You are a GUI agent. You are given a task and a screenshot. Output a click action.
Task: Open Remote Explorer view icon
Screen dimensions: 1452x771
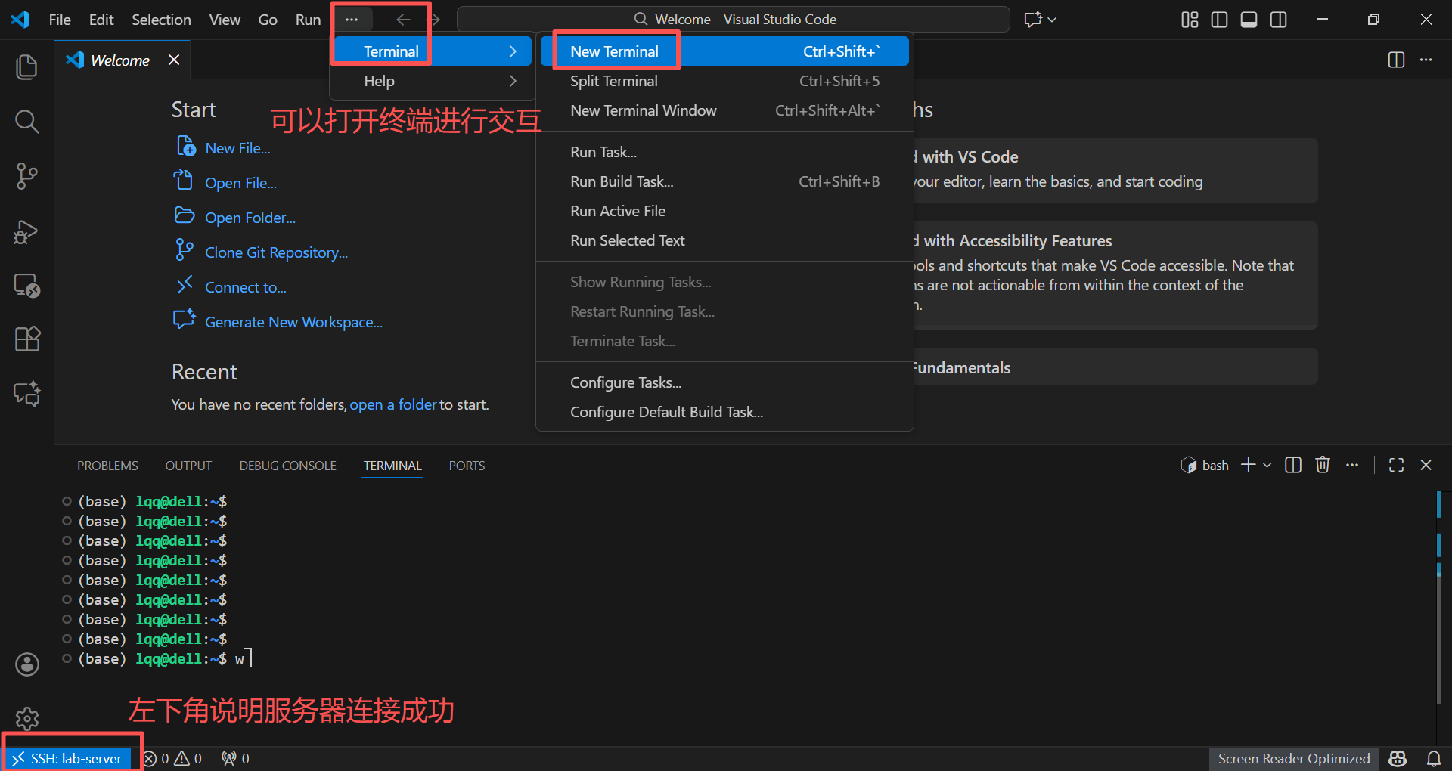(x=27, y=285)
